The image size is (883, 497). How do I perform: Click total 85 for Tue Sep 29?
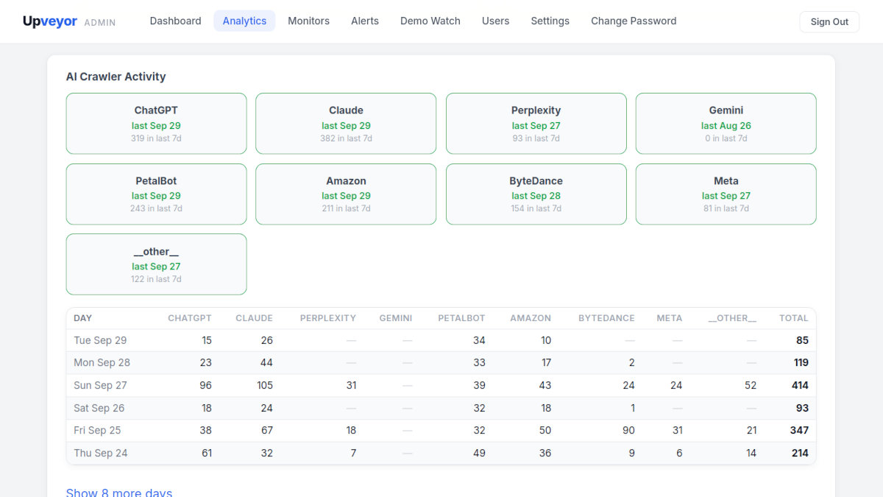(x=802, y=340)
